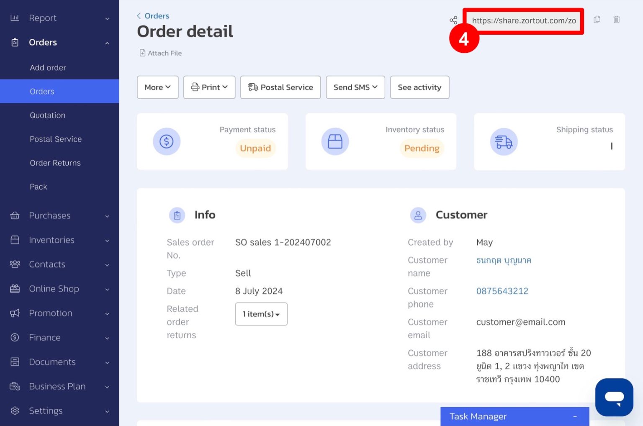Open Report from the sidebar icon
This screenshot has height=426, width=643.
pyautogui.click(x=15, y=18)
